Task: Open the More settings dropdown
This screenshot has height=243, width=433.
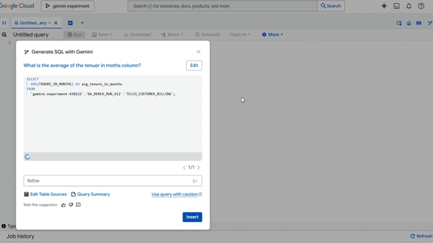Action: pos(272,34)
